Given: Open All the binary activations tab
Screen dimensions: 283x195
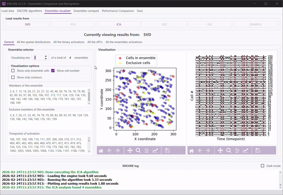Looking at the screenshot, I should (69, 42).
